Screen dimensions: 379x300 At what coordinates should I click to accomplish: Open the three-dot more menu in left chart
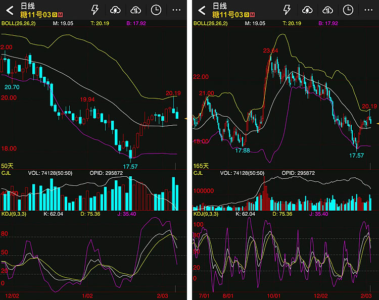point(176,10)
